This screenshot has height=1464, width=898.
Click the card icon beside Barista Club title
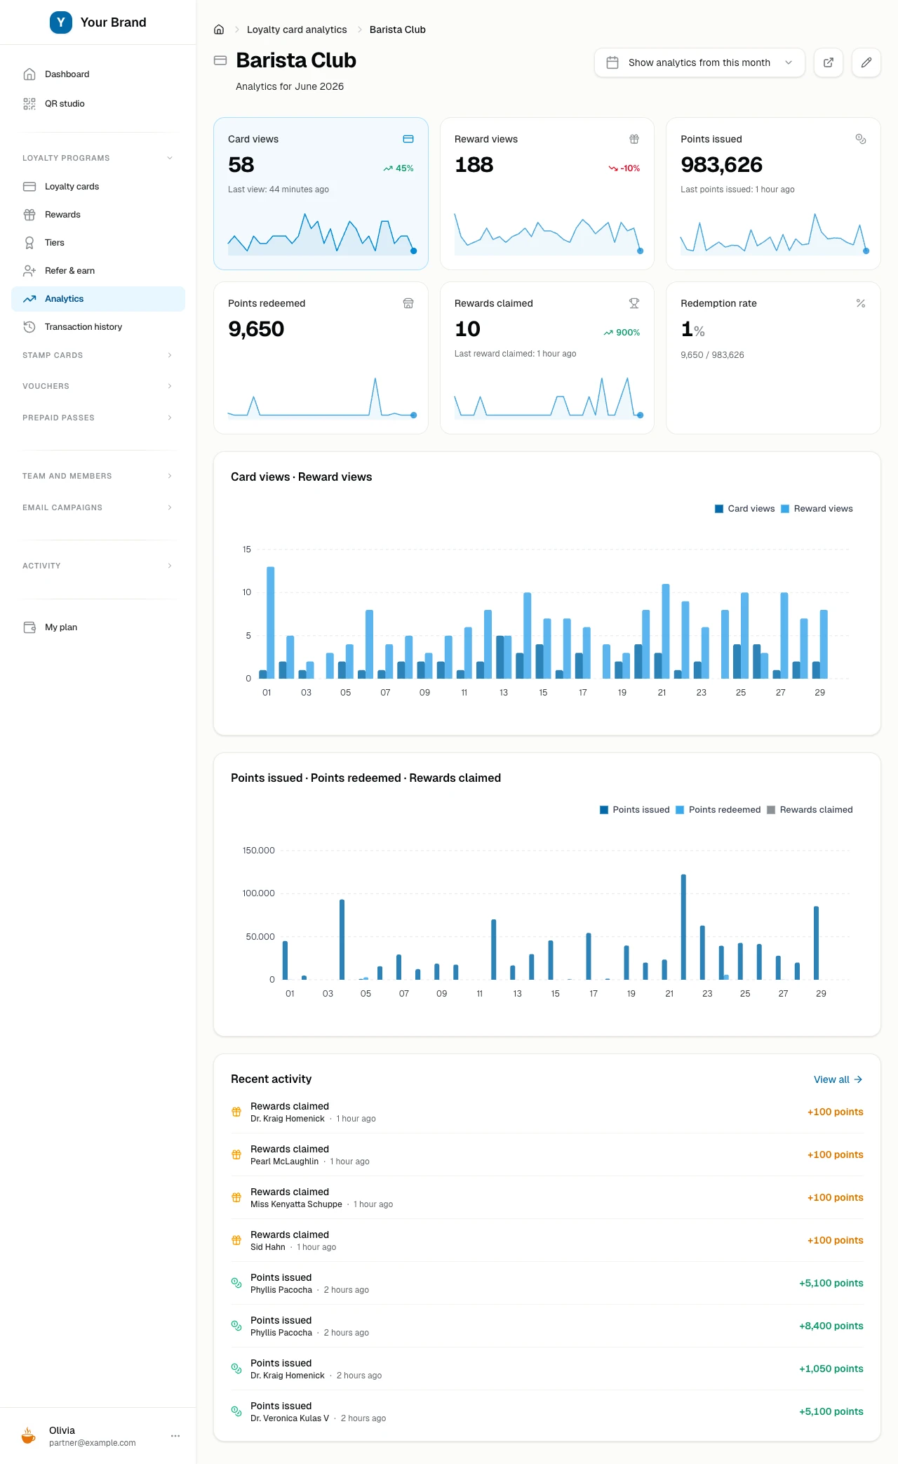220,60
